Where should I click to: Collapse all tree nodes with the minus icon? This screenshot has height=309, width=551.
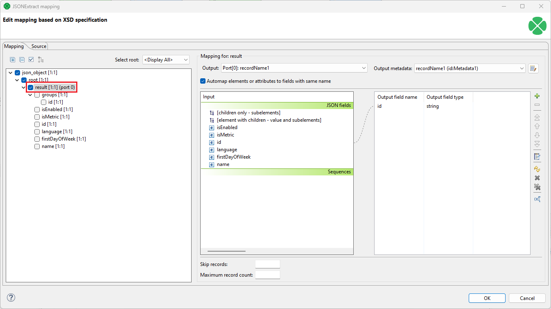tap(22, 59)
